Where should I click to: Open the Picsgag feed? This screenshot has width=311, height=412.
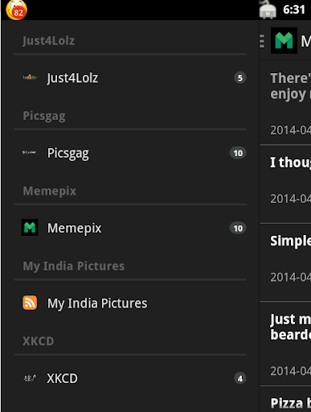[x=130, y=153]
